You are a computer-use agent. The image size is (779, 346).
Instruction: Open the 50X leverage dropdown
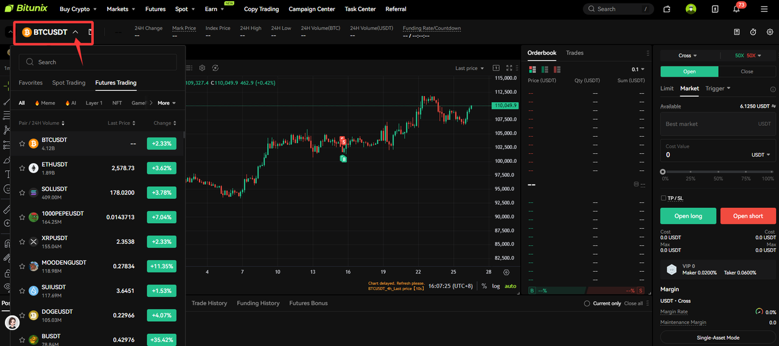[749, 55]
